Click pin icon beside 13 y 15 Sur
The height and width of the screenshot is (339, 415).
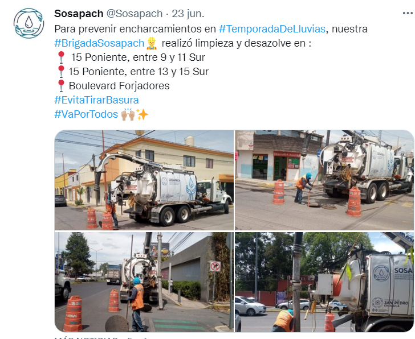[61, 72]
